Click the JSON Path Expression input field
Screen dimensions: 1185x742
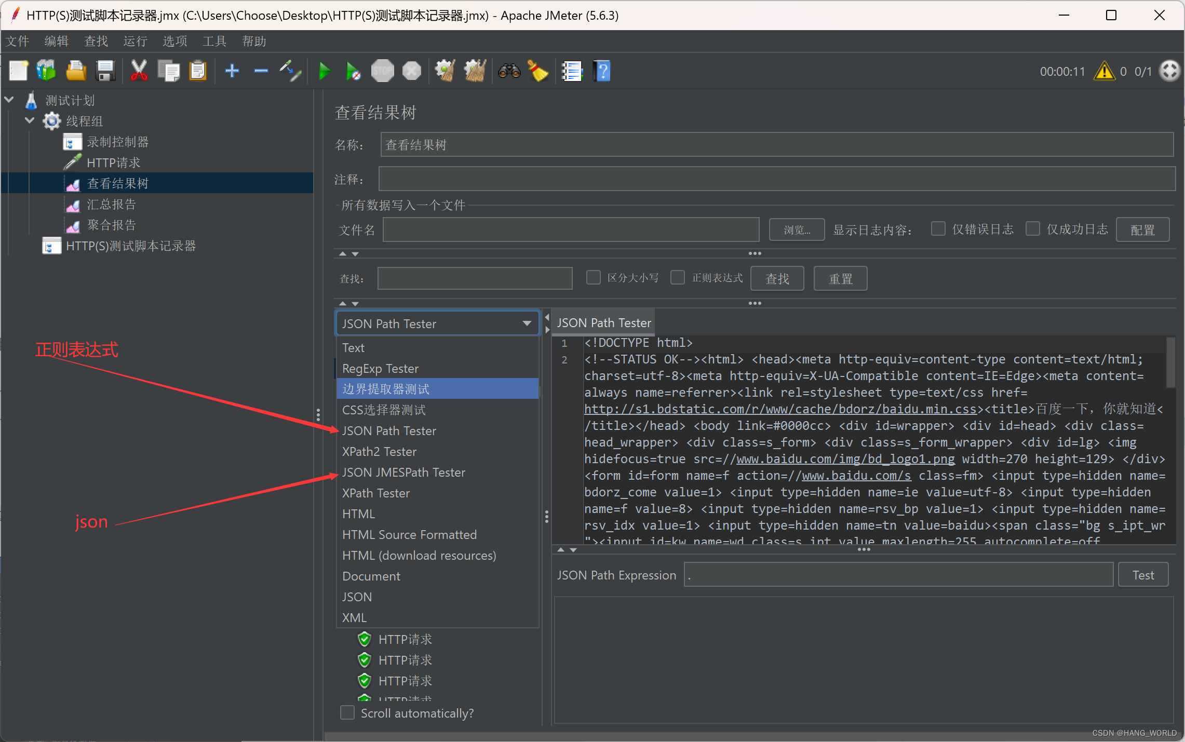coord(898,575)
